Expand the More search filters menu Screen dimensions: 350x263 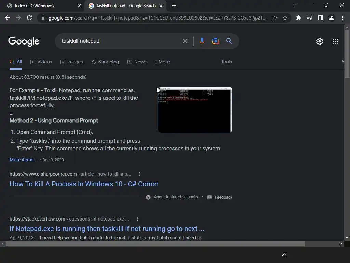click(162, 62)
